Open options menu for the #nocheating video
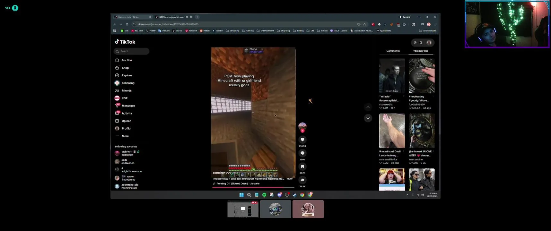This screenshot has width=551, height=231. [x=433, y=97]
